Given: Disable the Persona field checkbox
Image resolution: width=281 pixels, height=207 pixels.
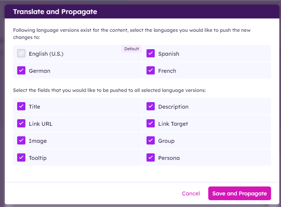Looking at the screenshot, I should click(x=151, y=158).
